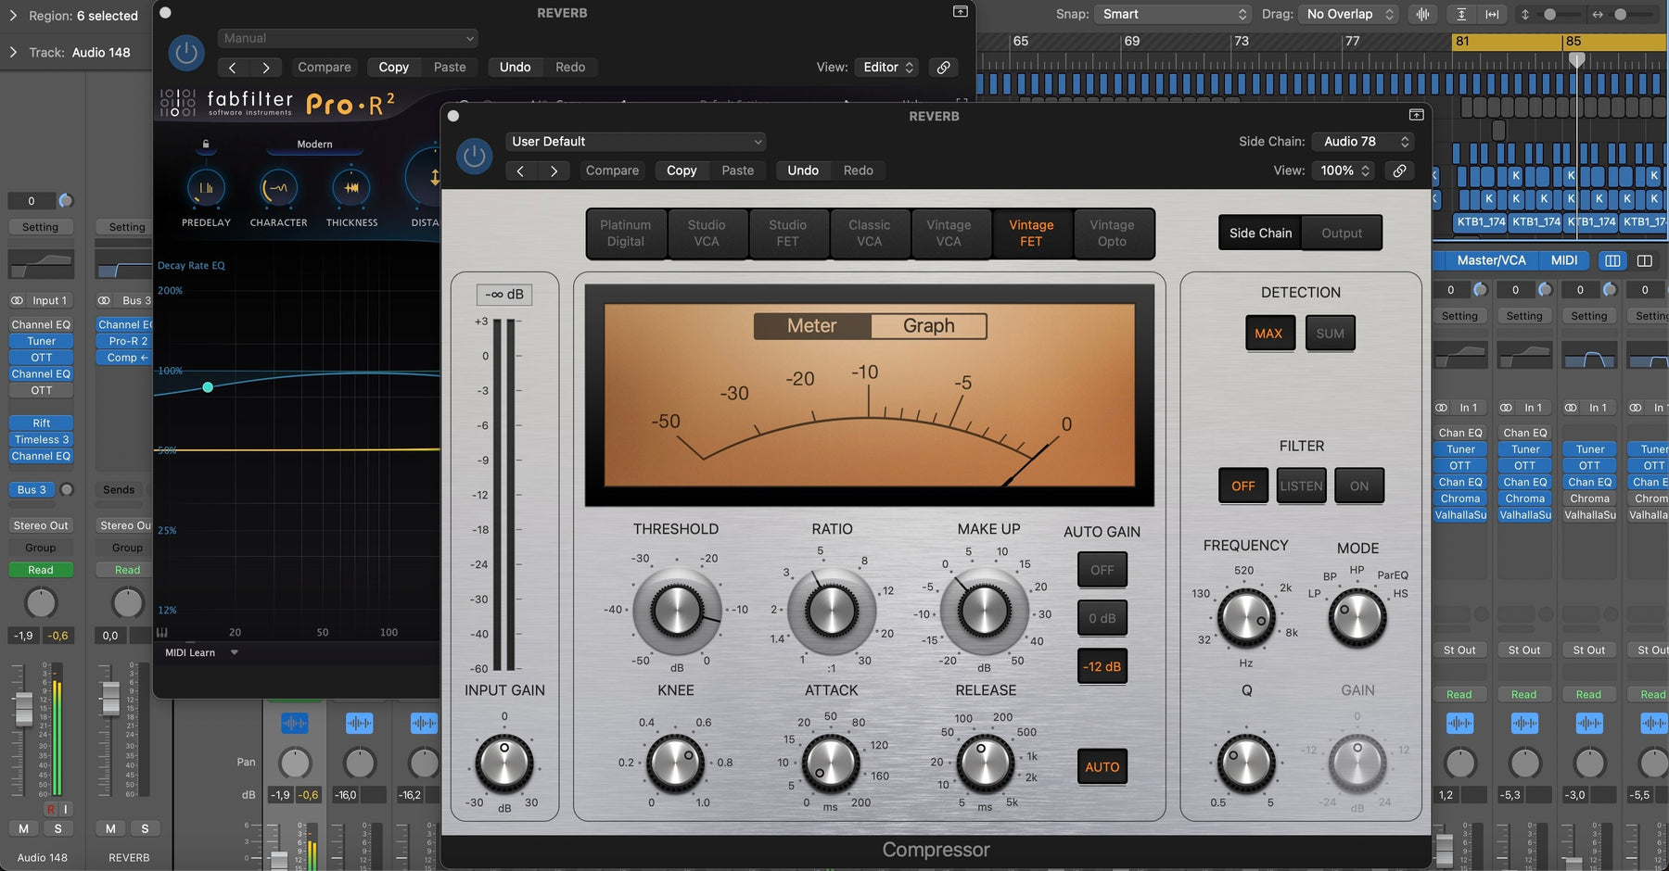Image resolution: width=1669 pixels, height=871 pixels.
Task: Click MIDI Learn in Pro-R 2
Action: pos(190,653)
